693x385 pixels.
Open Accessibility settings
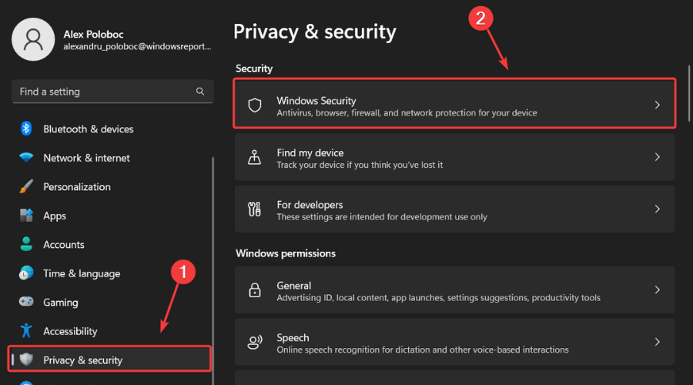pos(70,331)
